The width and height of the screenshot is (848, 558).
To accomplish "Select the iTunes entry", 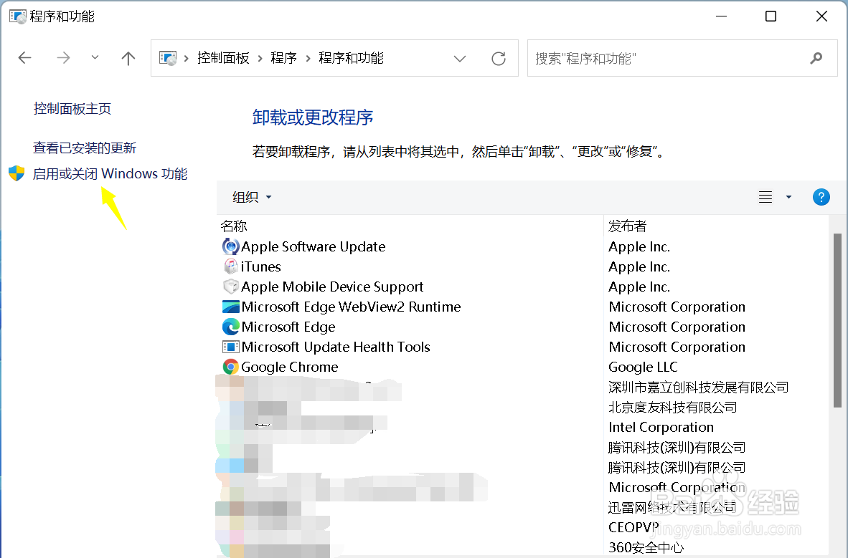I will tap(260, 267).
